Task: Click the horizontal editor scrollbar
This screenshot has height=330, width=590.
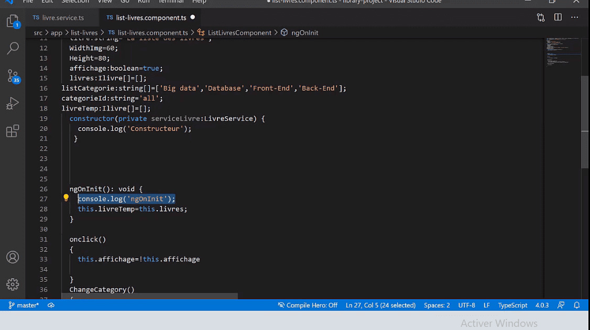Action: point(150,296)
